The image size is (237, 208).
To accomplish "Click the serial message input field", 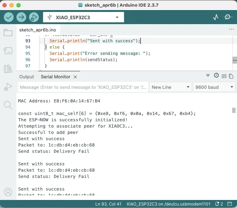I will [83, 87].
